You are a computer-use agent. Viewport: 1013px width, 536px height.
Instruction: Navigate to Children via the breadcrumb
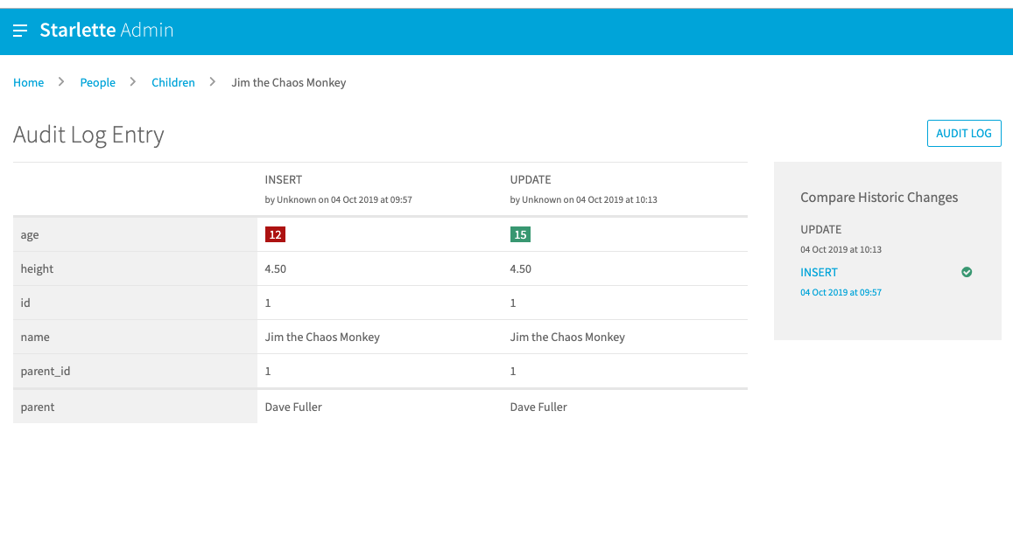(x=172, y=81)
